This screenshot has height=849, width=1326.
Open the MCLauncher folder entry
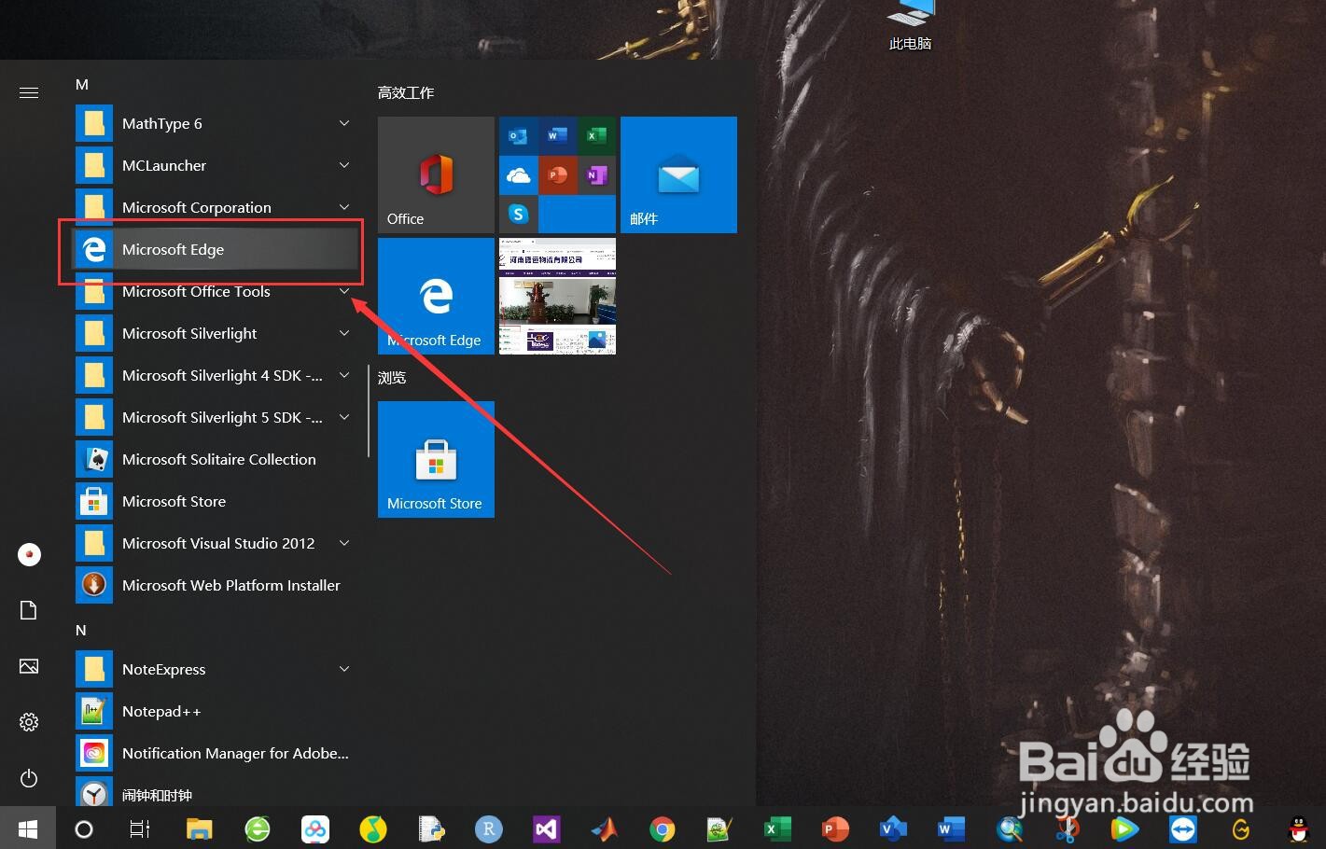pos(216,165)
